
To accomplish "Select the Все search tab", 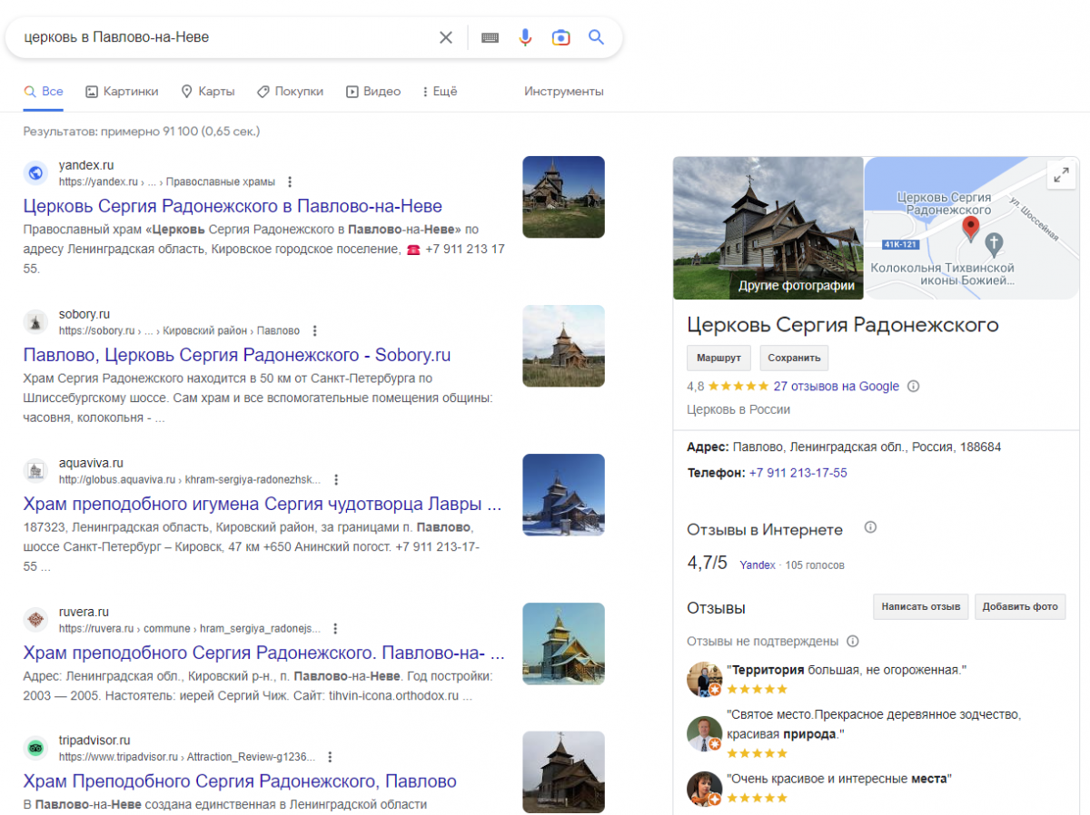I will click(44, 92).
